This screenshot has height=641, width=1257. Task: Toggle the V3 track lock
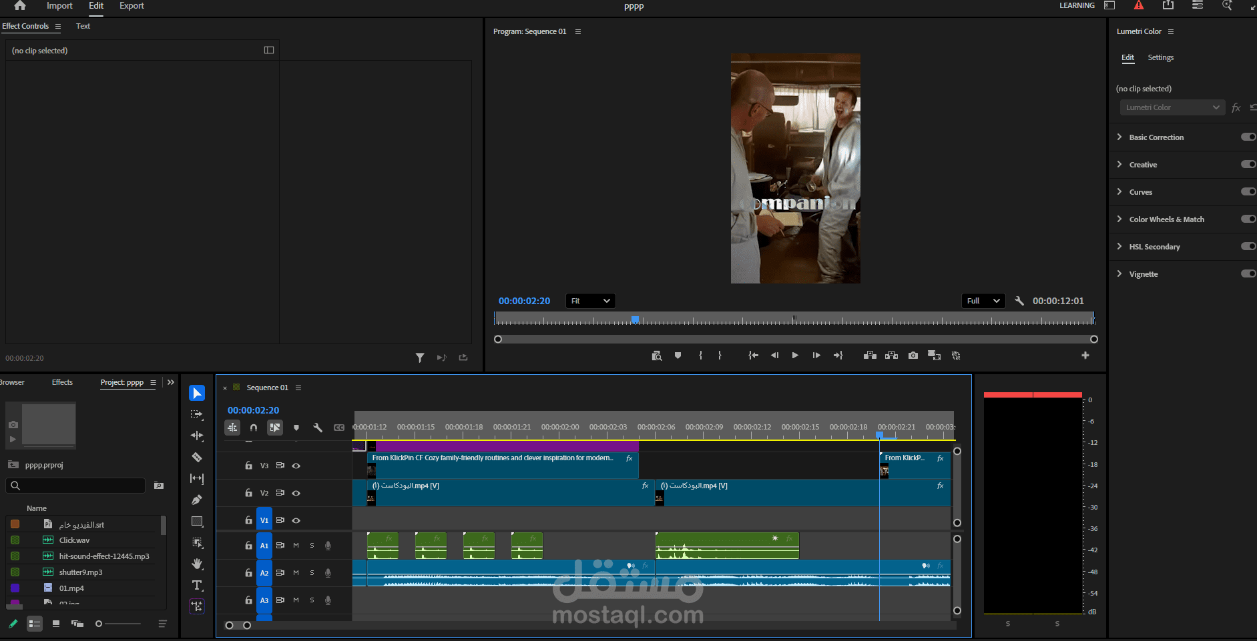tap(248, 466)
